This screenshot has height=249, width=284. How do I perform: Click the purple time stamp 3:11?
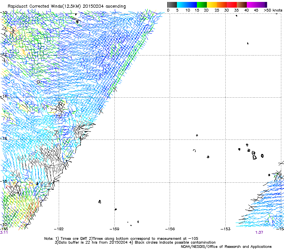(x=4, y=233)
